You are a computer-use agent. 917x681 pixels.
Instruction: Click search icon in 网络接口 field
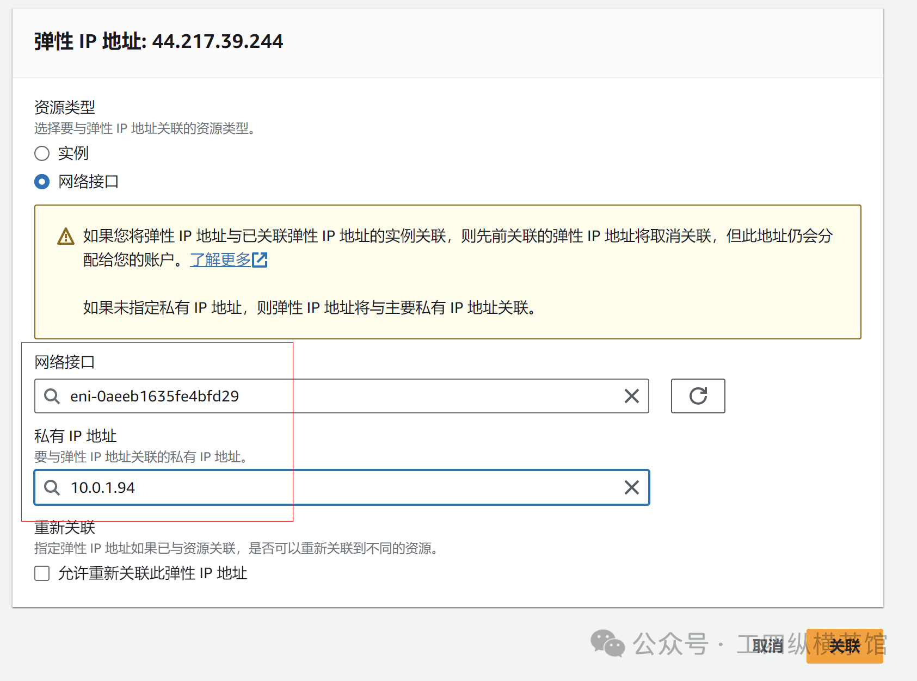pyautogui.click(x=52, y=396)
